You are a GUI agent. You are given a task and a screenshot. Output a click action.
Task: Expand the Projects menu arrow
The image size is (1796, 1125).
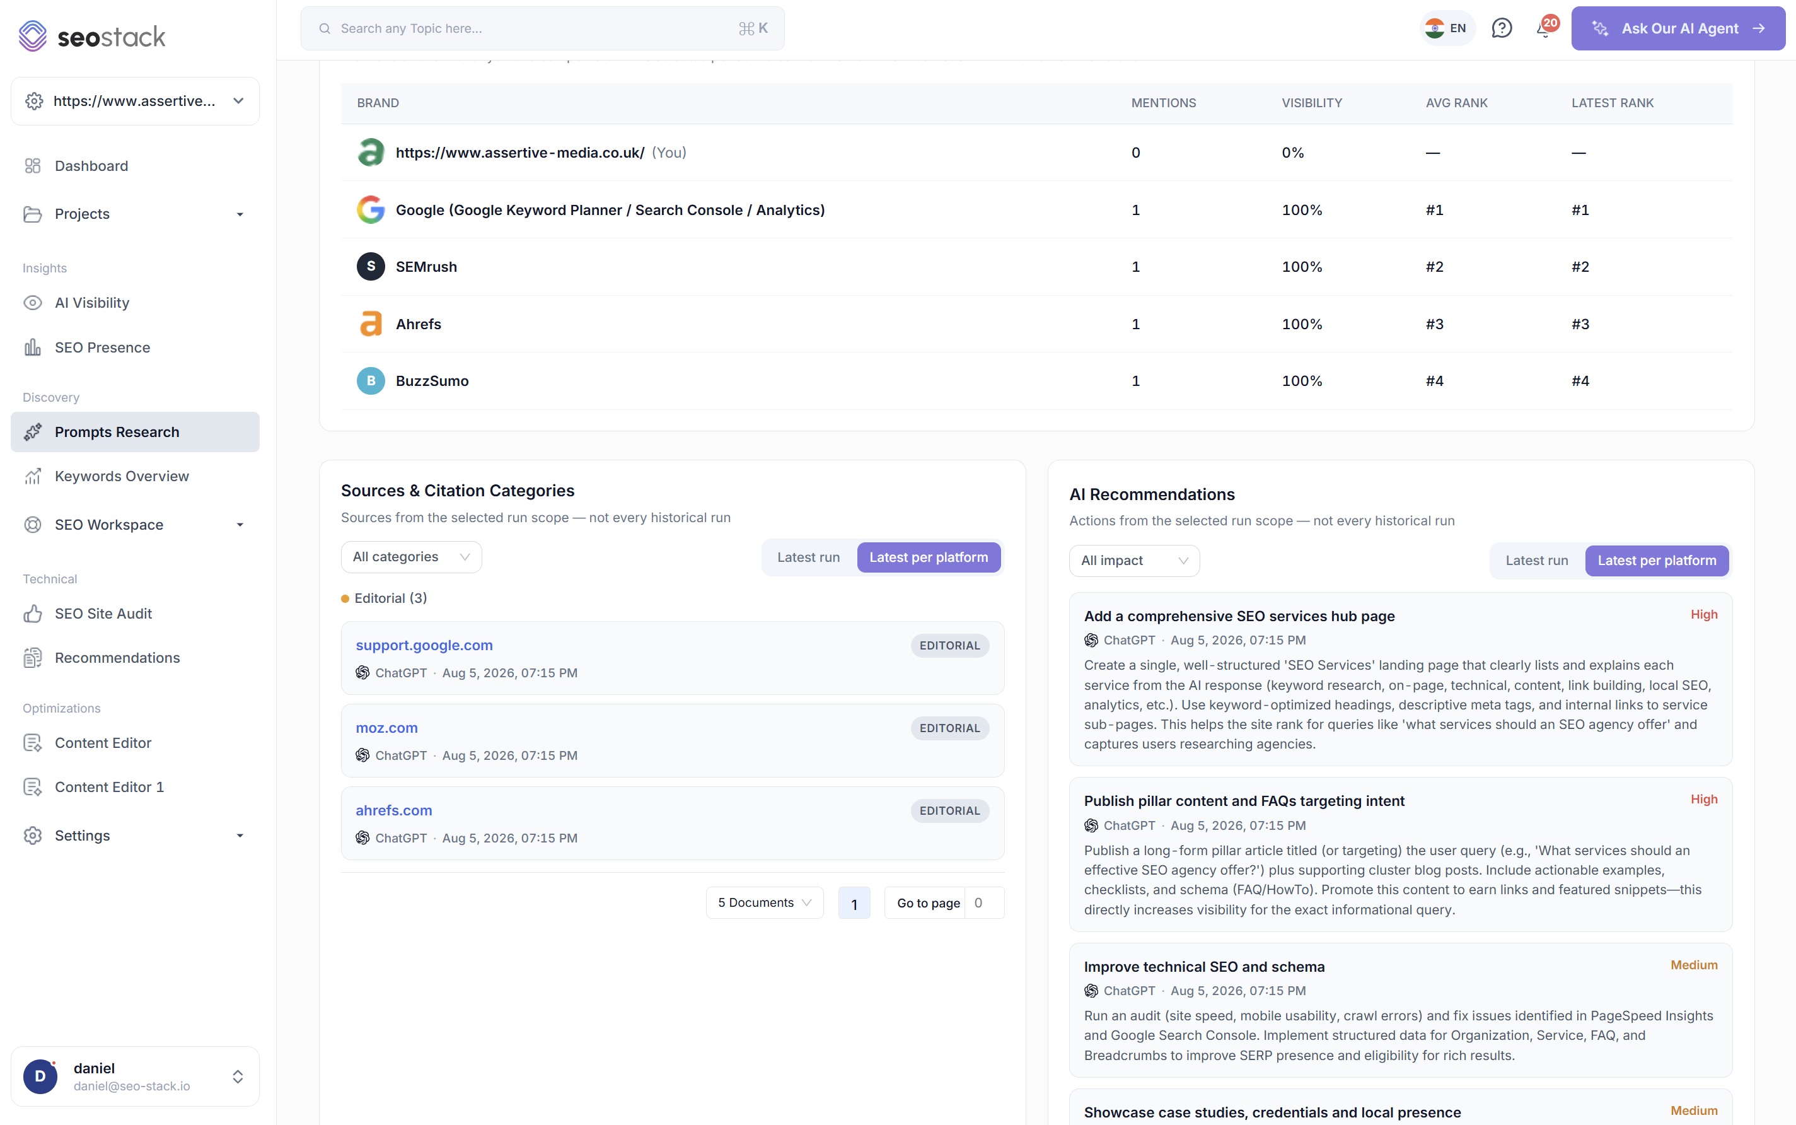pos(240,214)
